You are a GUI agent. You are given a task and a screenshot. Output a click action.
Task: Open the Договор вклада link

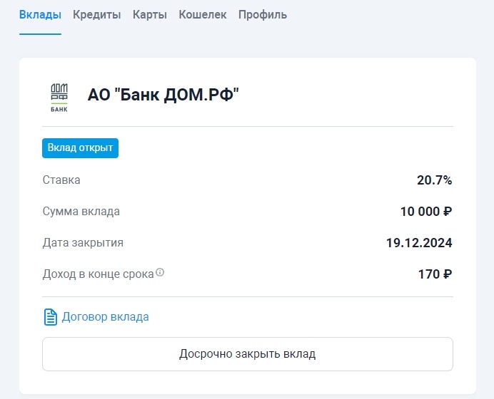(105, 316)
